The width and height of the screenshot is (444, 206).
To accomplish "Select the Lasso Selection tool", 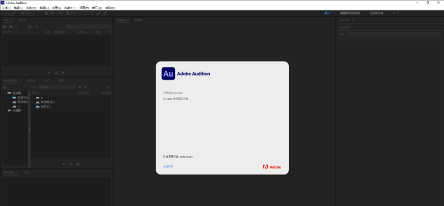I will [x=93, y=13].
